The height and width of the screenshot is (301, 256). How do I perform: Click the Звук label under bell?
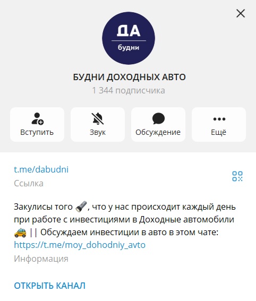[98, 132]
